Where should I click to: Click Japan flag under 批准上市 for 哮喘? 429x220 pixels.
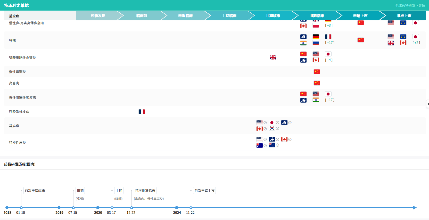[x=416, y=37]
